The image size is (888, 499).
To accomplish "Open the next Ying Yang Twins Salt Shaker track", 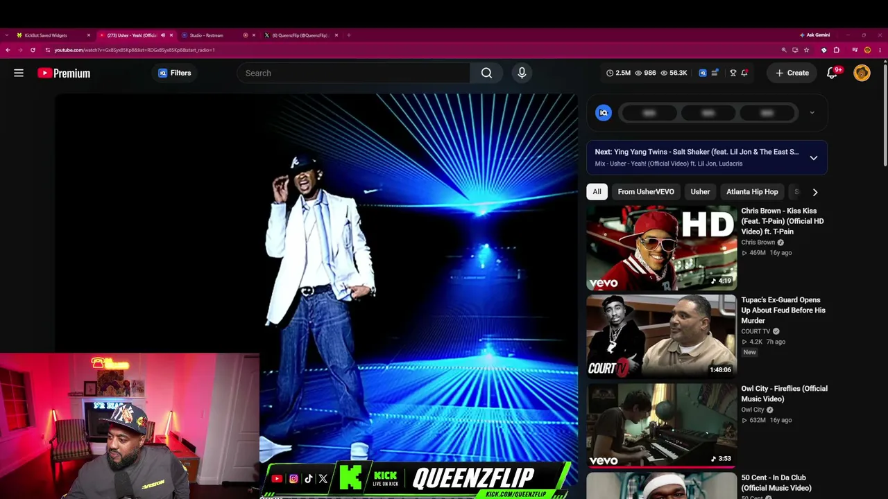I will coord(697,152).
